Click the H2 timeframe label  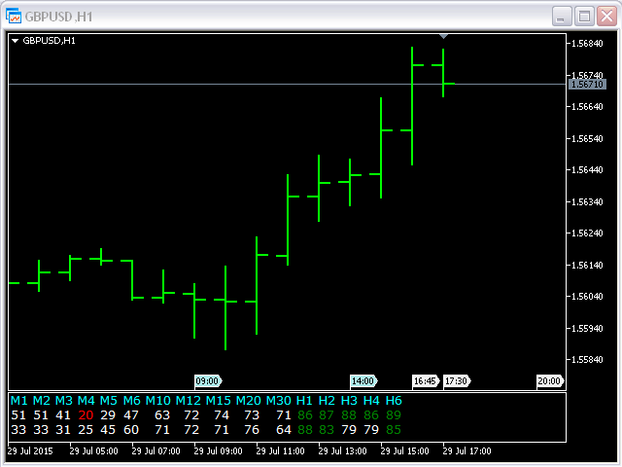(327, 400)
